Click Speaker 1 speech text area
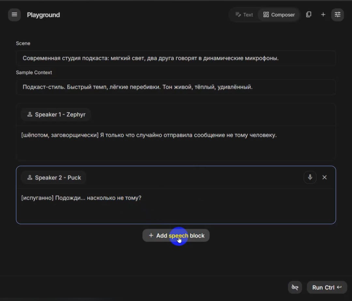The height and width of the screenshot is (301, 352). 176,143
